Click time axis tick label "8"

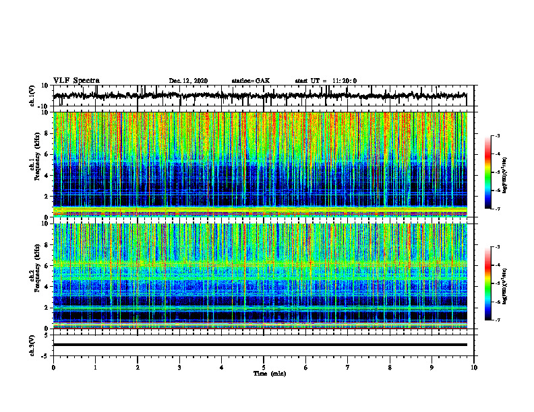[x=390, y=368]
